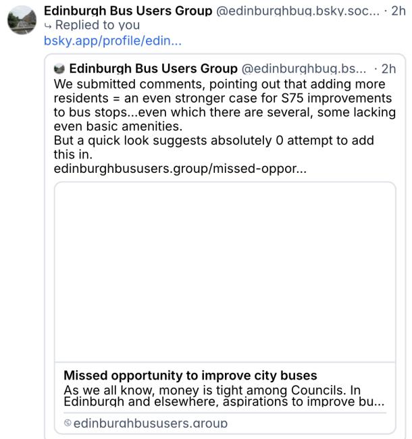This screenshot has width=412, height=439.
Task: Open 'Missed opportunity to improve city buses' headline
Action: click(190, 376)
